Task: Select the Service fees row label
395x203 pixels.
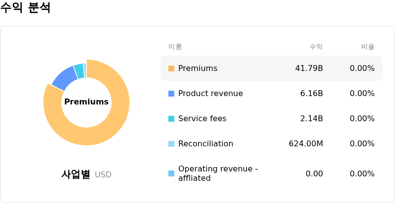Action: click(202, 119)
